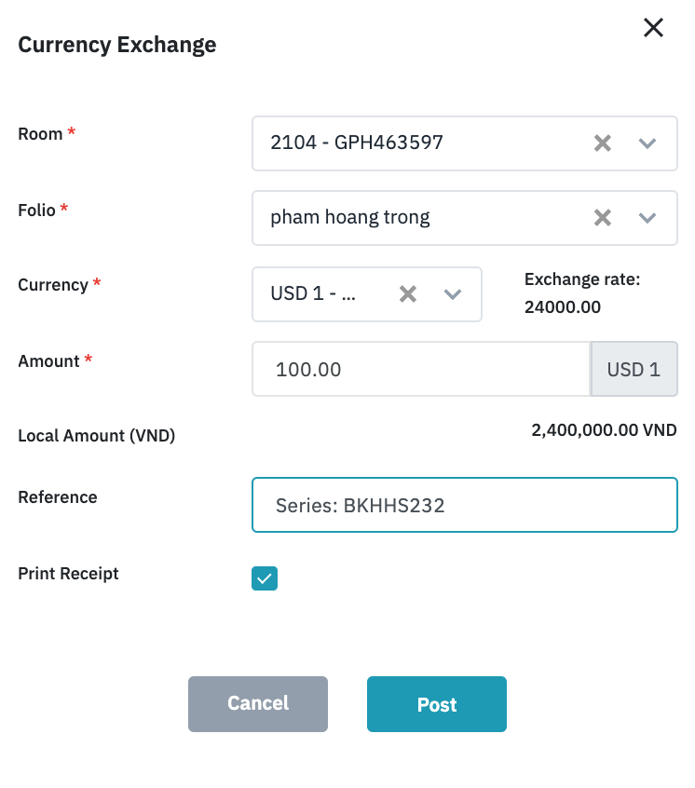Image resolution: width=695 pixels, height=788 pixels.
Task: Click the Currency combo box value
Action: [x=313, y=294]
